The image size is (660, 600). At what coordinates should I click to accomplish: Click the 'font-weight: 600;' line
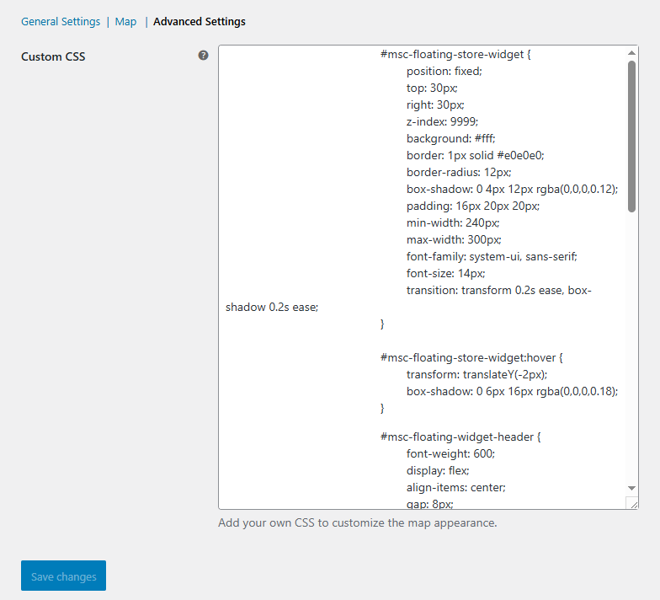pos(450,453)
